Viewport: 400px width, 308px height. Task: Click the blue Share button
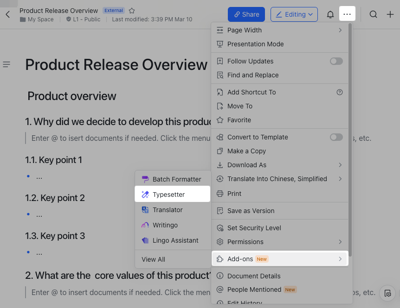point(246,14)
